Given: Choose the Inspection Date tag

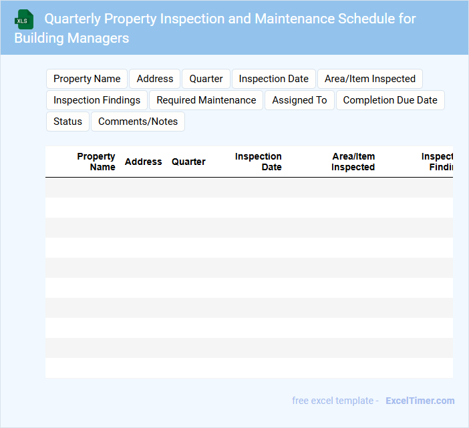Looking at the screenshot, I should (273, 79).
